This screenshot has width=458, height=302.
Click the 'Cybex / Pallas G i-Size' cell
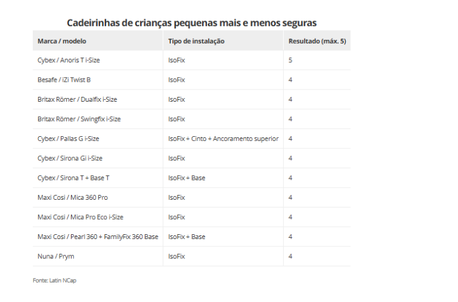(68, 139)
